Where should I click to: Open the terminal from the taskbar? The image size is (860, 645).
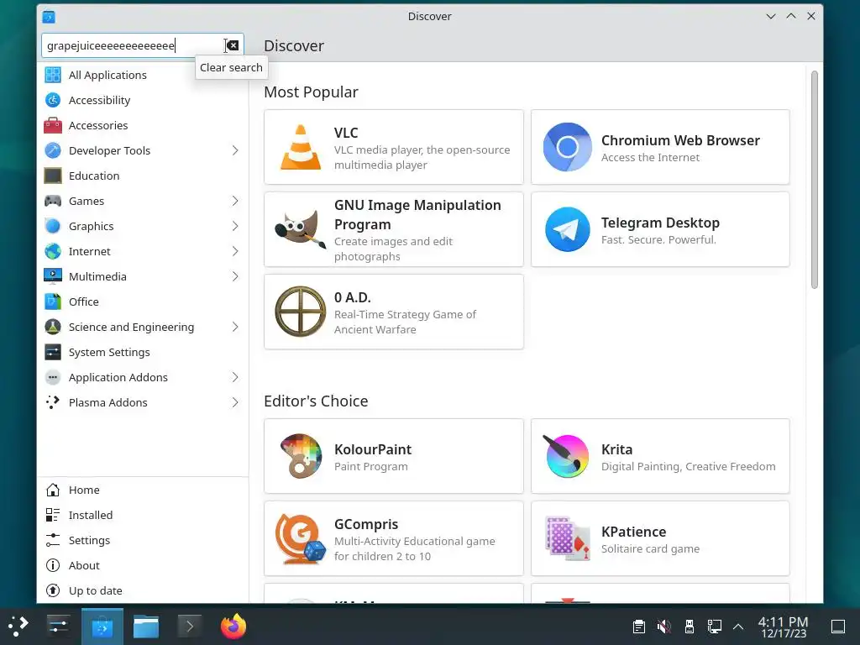[x=190, y=627]
